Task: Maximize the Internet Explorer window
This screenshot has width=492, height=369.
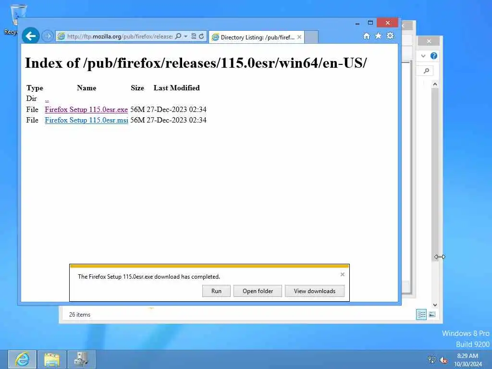Action: point(370,23)
